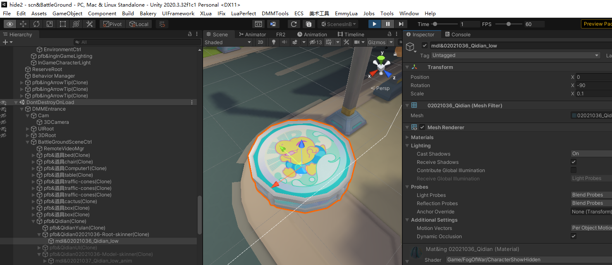Select BattleGroundSceneCtrl in Hierarchy

(x=65, y=142)
